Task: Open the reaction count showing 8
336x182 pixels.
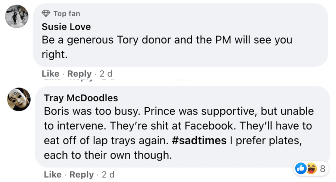Action: coord(323,169)
